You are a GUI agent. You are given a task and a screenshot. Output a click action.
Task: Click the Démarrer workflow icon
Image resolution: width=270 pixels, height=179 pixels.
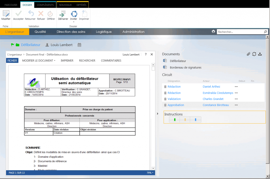click(x=63, y=14)
